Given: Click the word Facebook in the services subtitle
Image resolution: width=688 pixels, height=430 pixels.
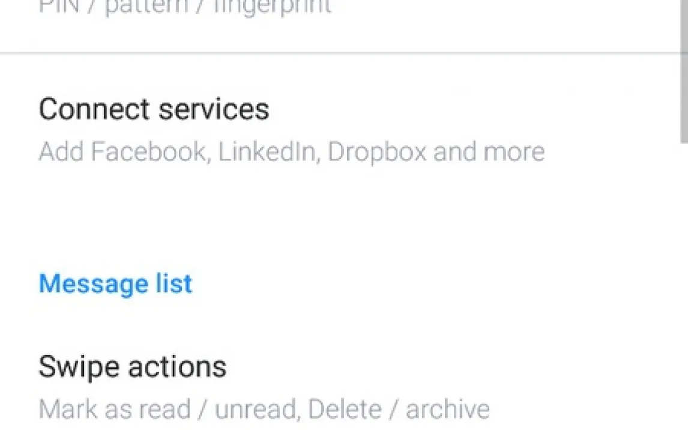Looking at the screenshot, I should point(148,152).
